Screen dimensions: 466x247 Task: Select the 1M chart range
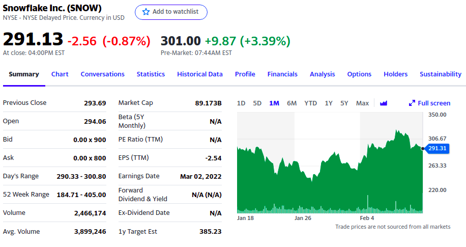coord(274,103)
